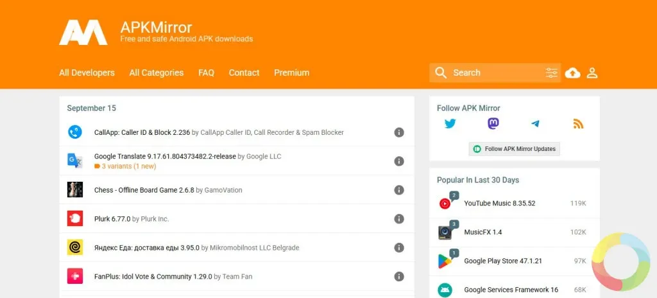Viewport: 657px width, 298px height.
Task: Open the user account icon
Action: point(592,73)
